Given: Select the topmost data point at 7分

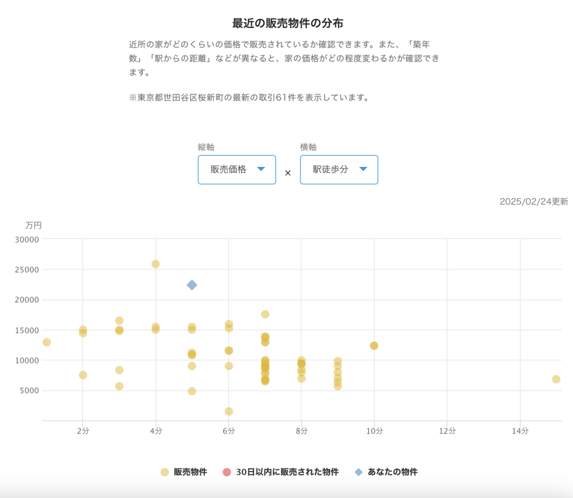Looking at the screenshot, I should click(x=265, y=314).
